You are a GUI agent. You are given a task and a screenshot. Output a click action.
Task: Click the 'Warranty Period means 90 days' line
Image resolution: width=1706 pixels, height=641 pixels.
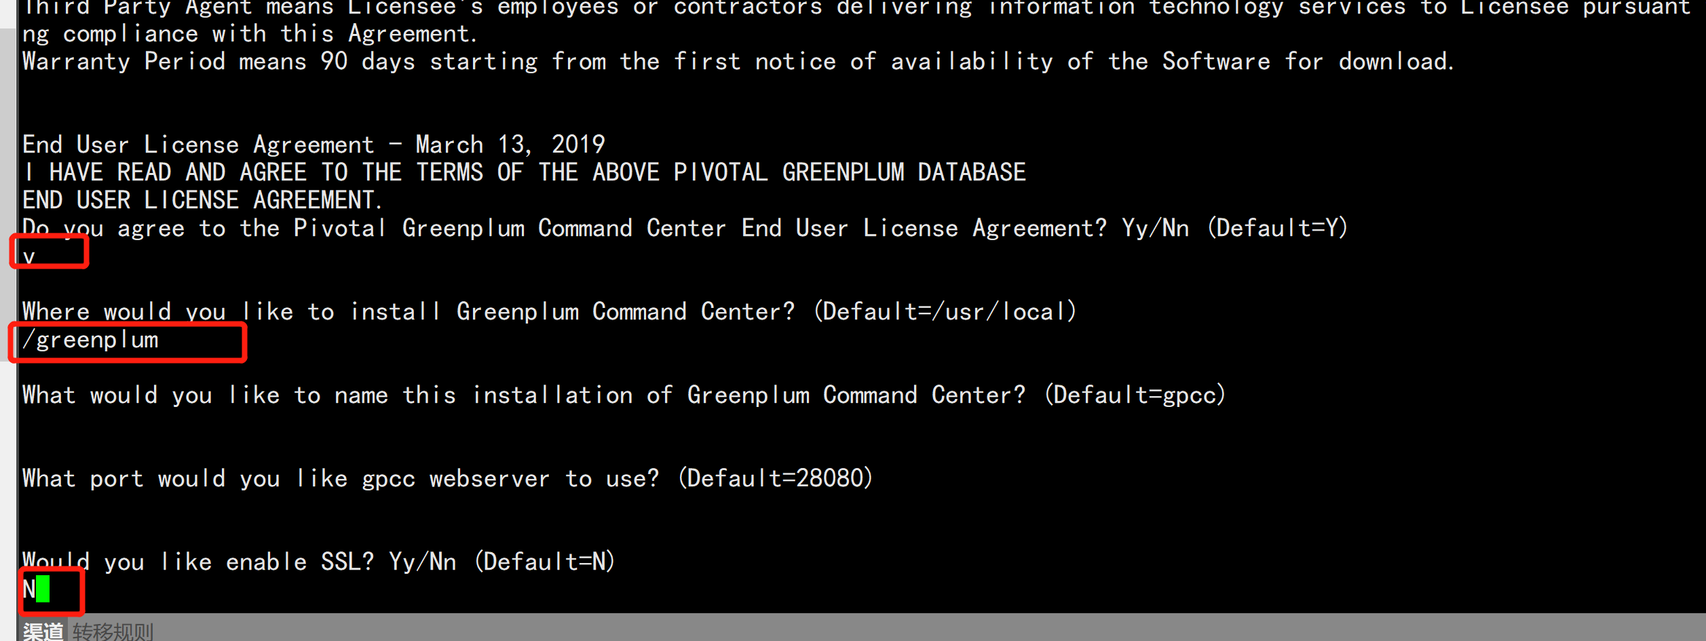[x=738, y=62]
